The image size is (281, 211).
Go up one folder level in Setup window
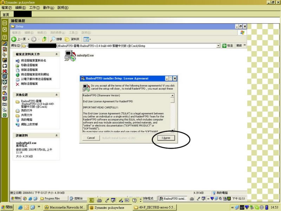(44, 39)
